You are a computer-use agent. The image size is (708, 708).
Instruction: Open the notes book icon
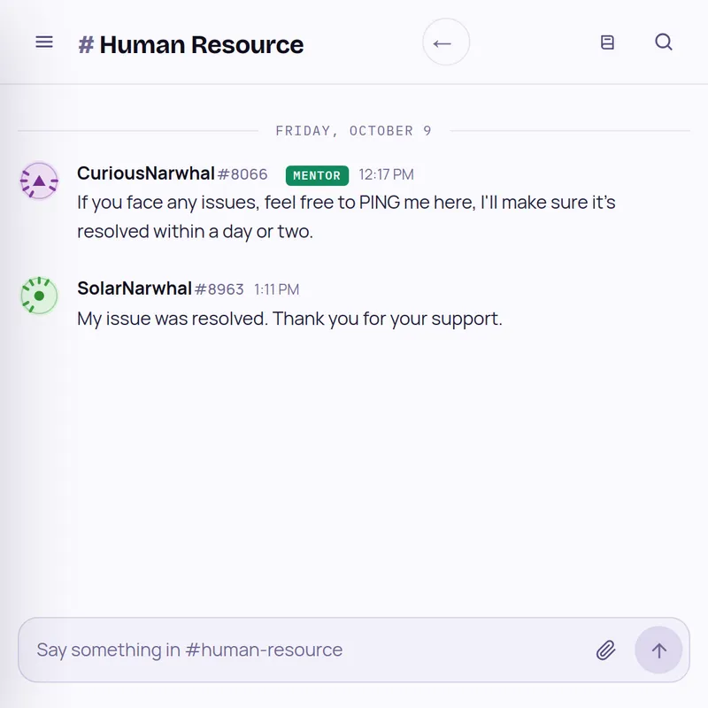pyautogui.click(x=607, y=42)
